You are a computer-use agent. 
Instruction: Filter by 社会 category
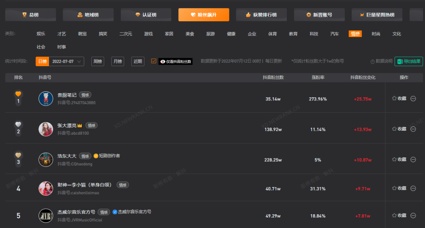point(41,47)
